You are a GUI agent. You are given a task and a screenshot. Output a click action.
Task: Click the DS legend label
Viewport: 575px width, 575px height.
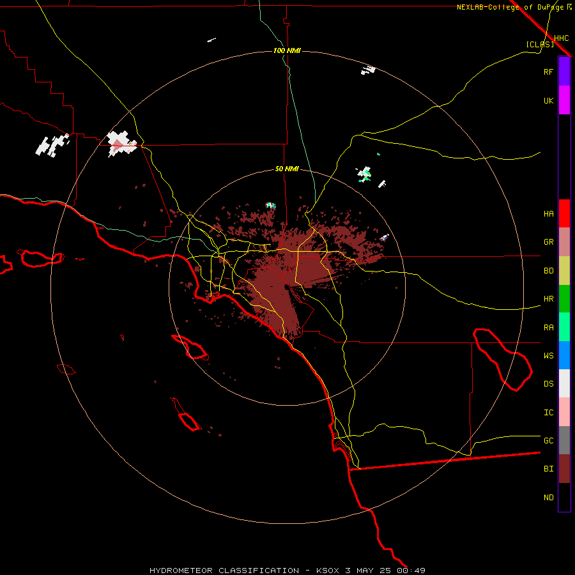548,384
